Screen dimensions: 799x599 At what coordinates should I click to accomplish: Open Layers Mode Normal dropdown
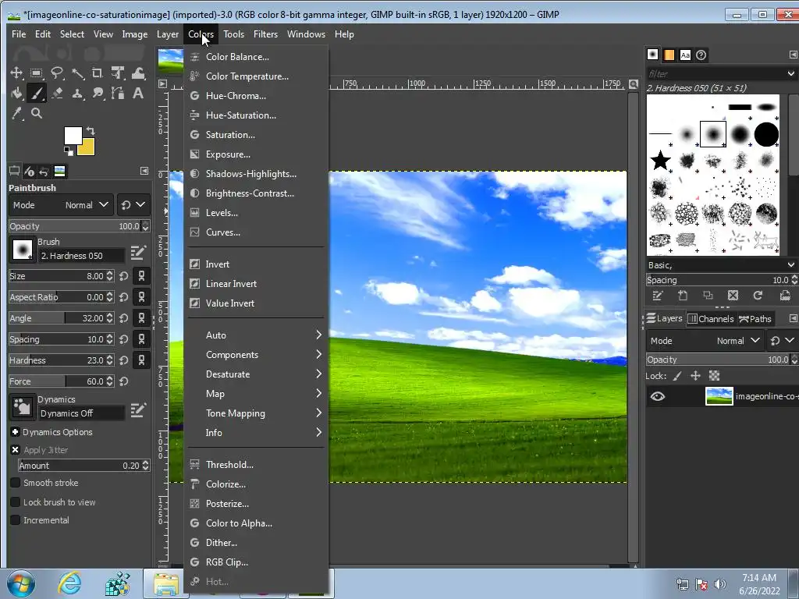tap(705, 341)
